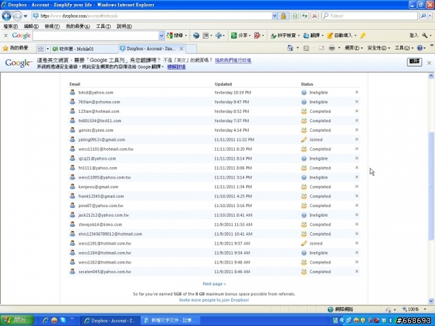
Task: Click the vertical scrollbar thumb
Action: click(x=431, y=185)
